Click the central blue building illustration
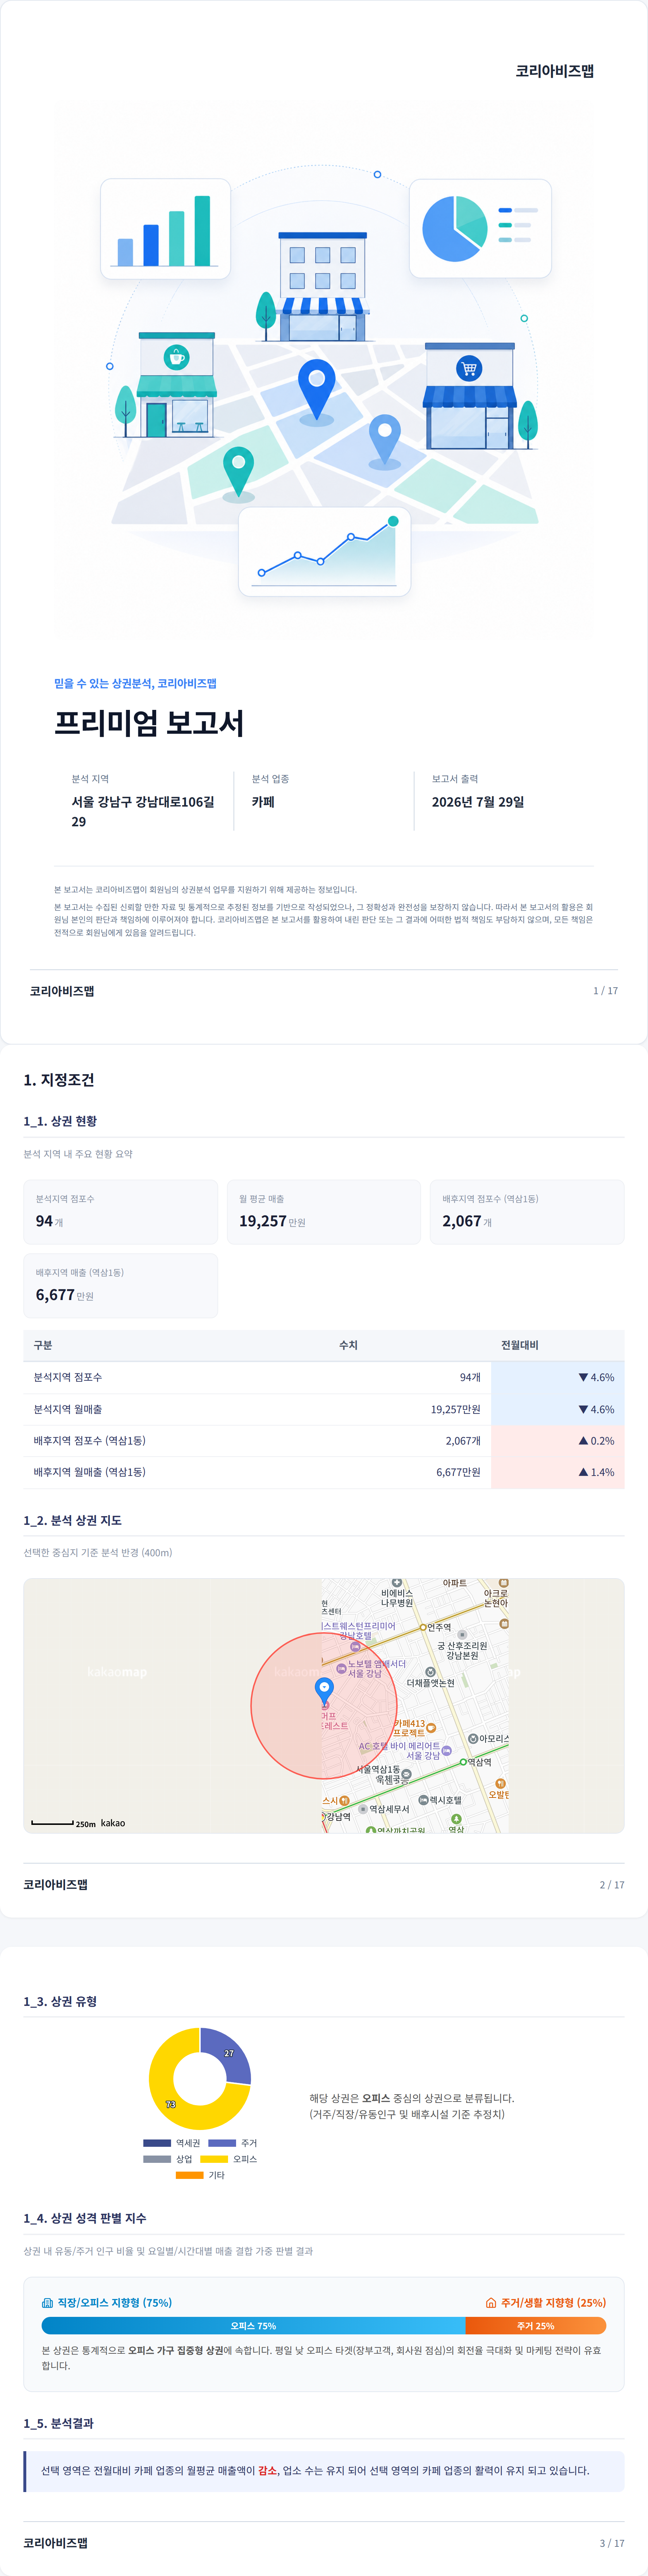The height and width of the screenshot is (2576, 648). (x=322, y=286)
